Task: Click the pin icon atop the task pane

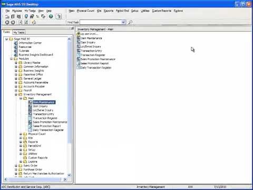Action: (x=72, y=28)
